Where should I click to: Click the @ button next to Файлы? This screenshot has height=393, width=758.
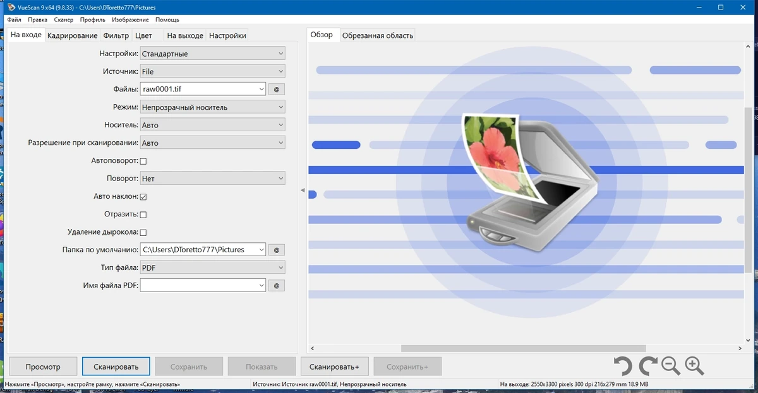point(277,90)
